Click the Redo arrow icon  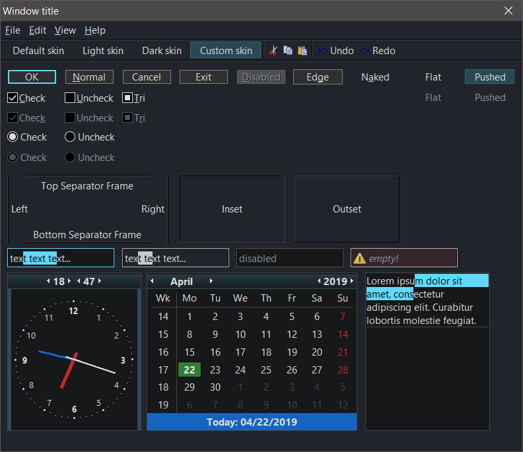coord(365,51)
